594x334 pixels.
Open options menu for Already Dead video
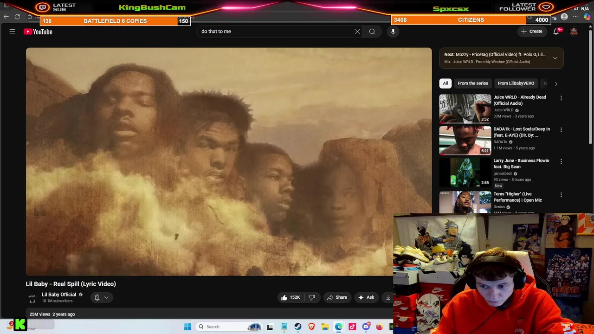pos(561,98)
